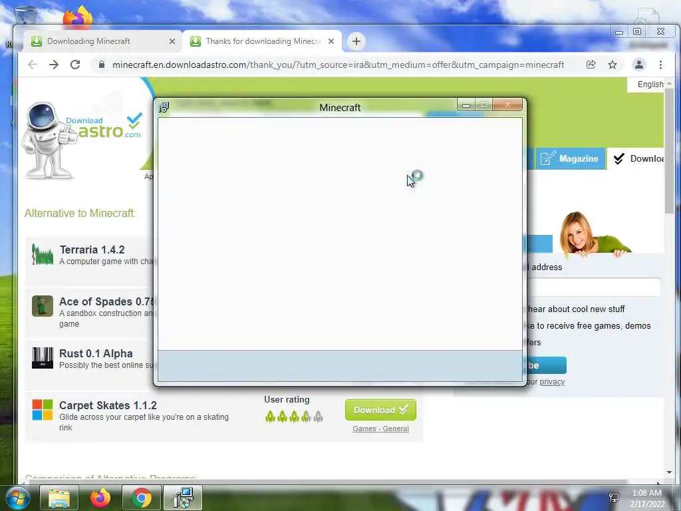This screenshot has height=511, width=681.
Task: Click the Rust thumbnail icon
Action: pos(43,358)
